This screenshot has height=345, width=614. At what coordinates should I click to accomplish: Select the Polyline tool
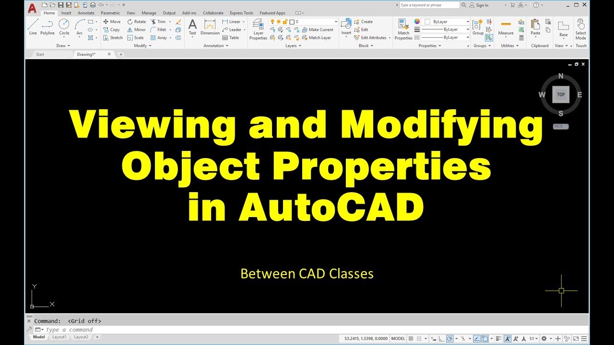click(x=47, y=27)
